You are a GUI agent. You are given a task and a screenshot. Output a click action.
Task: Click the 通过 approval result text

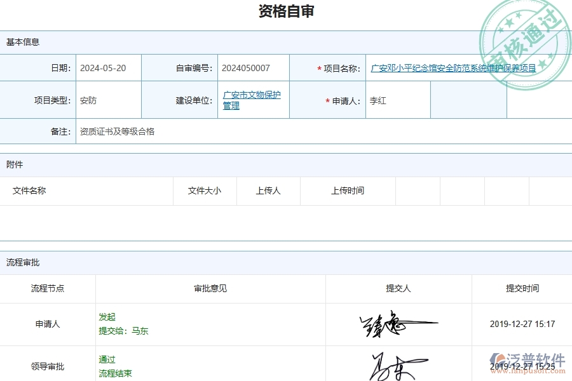coord(104,359)
